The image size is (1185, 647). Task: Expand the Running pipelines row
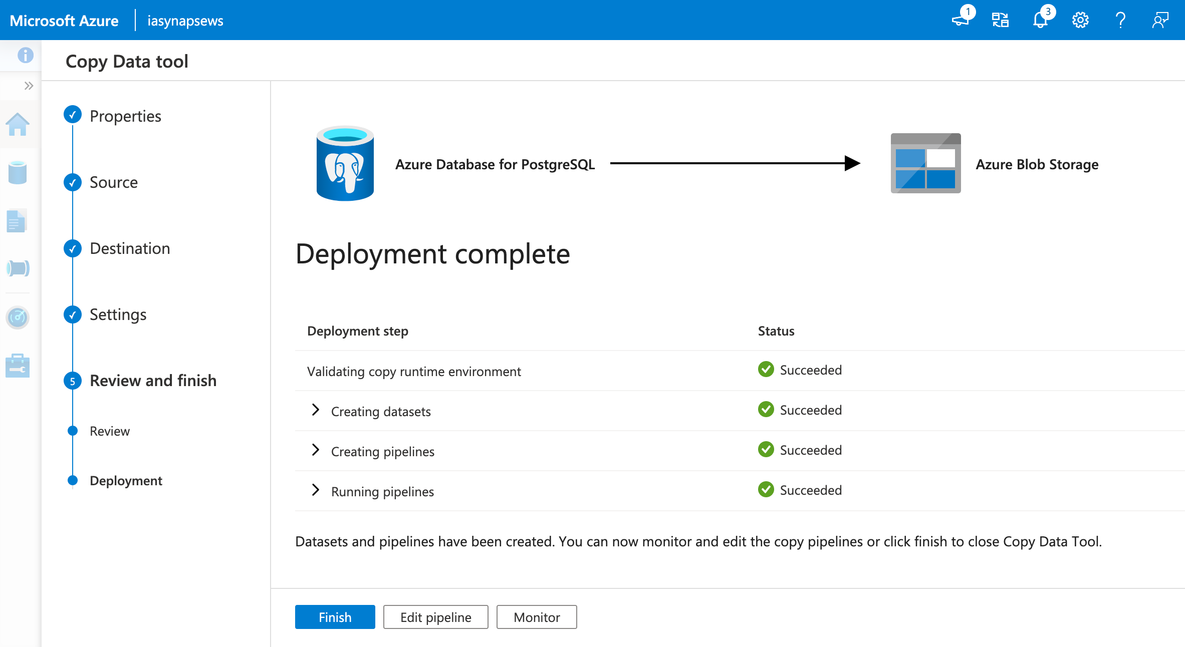[x=315, y=490]
